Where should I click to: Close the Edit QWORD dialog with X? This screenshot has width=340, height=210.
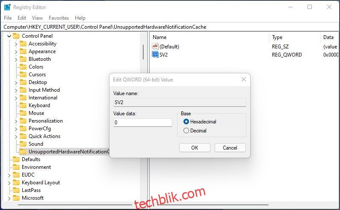coord(244,80)
